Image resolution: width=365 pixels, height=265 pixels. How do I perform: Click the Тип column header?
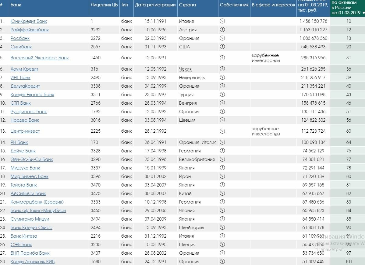[x=125, y=5]
